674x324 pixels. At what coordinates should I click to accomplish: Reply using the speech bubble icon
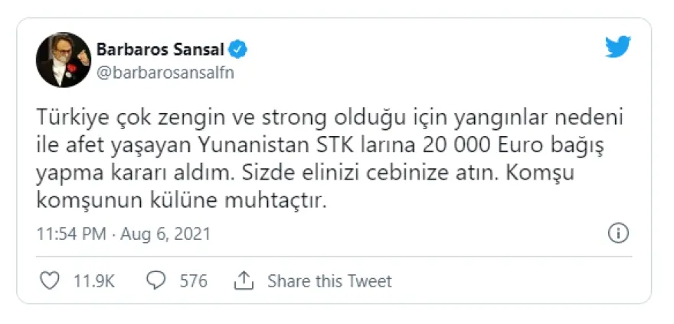coord(156,281)
